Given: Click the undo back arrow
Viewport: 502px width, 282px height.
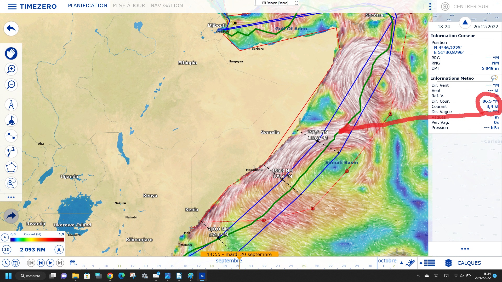Looking at the screenshot, I should click(11, 28).
